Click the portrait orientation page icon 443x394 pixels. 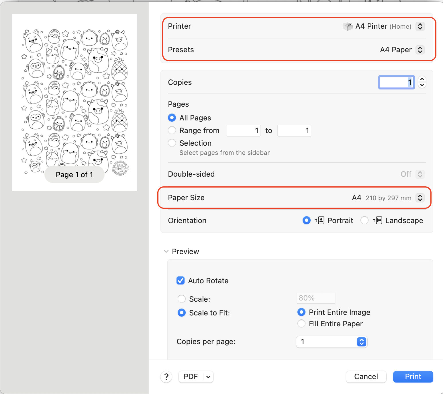(320, 221)
